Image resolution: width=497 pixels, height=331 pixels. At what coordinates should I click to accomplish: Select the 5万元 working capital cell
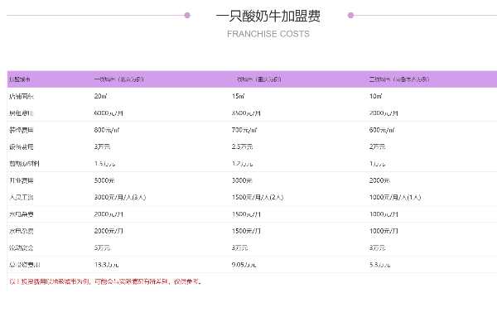pyautogui.click(x=102, y=247)
